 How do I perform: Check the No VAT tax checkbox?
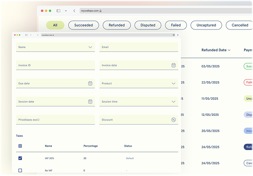[x=20, y=171]
